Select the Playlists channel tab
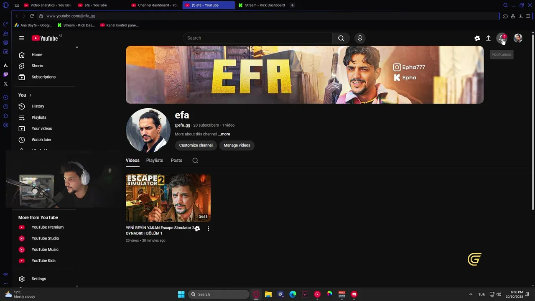Viewport: 535px width, 301px height. tap(155, 161)
